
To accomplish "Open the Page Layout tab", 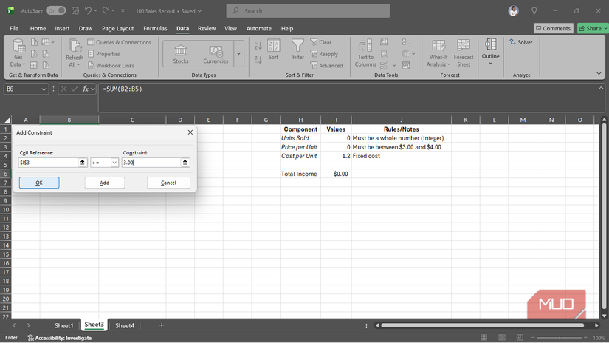I will click(x=117, y=28).
